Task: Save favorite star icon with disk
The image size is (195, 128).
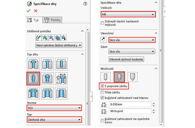Action: click(57, 38)
